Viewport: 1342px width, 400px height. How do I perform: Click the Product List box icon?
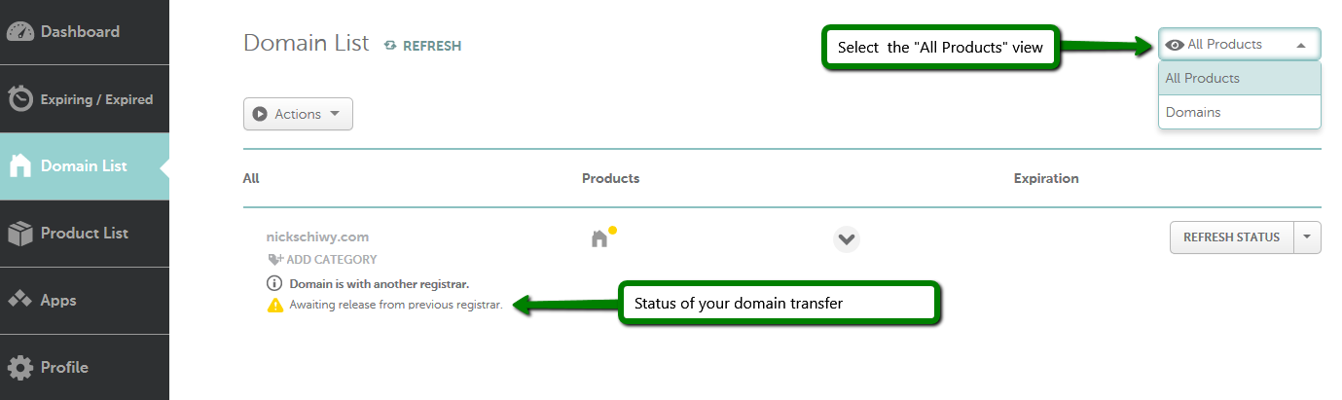[x=20, y=234]
